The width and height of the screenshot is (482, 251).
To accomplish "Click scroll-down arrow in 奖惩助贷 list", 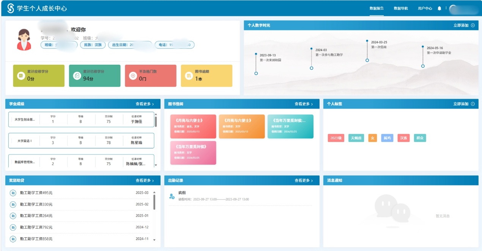I will [x=154, y=240].
